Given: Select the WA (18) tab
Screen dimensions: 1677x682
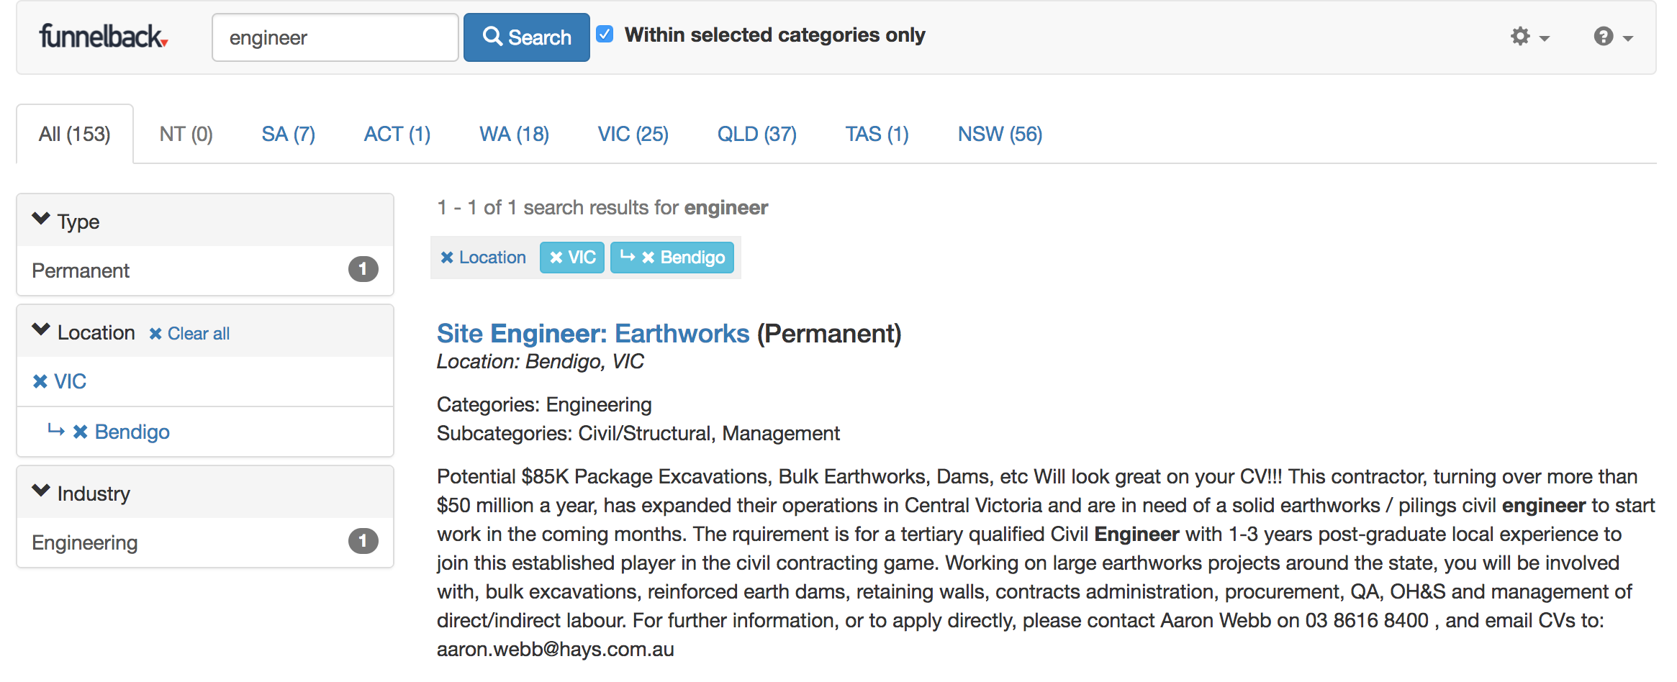Looking at the screenshot, I should tap(514, 135).
